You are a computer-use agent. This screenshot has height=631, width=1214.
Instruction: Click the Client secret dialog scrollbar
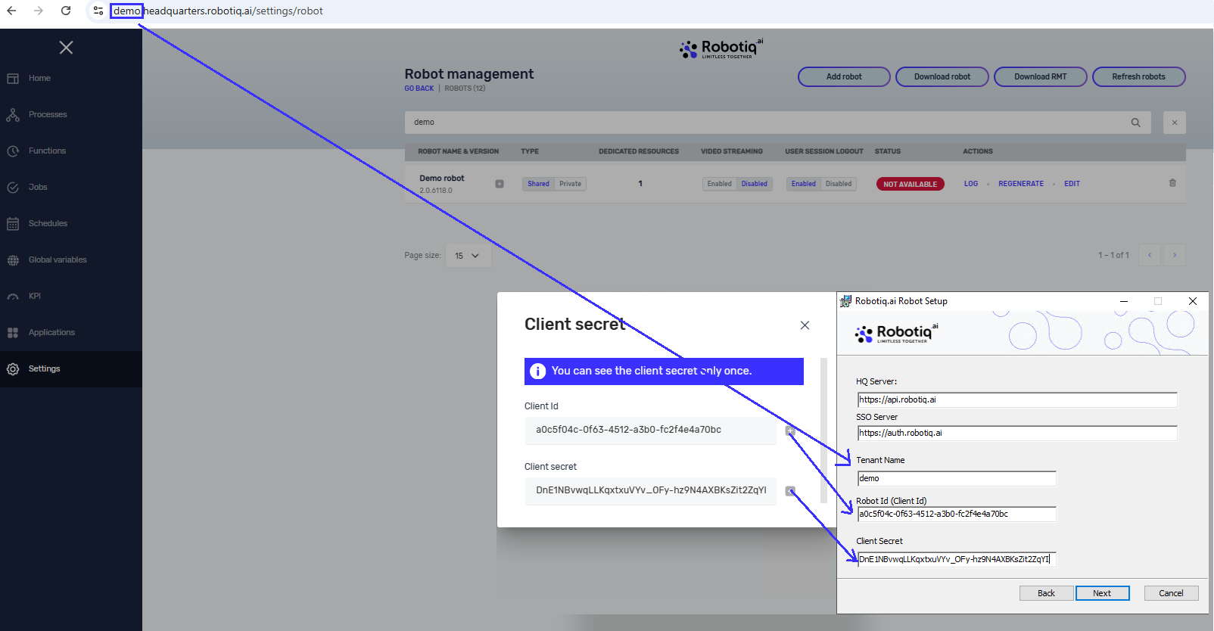pyautogui.click(x=824, y=430)
